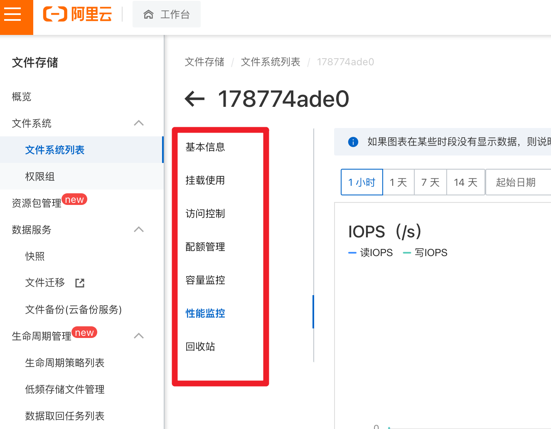551x429 pixels.
Task: Open the 工作台 workbench via home icon
Action: point(166,14)
